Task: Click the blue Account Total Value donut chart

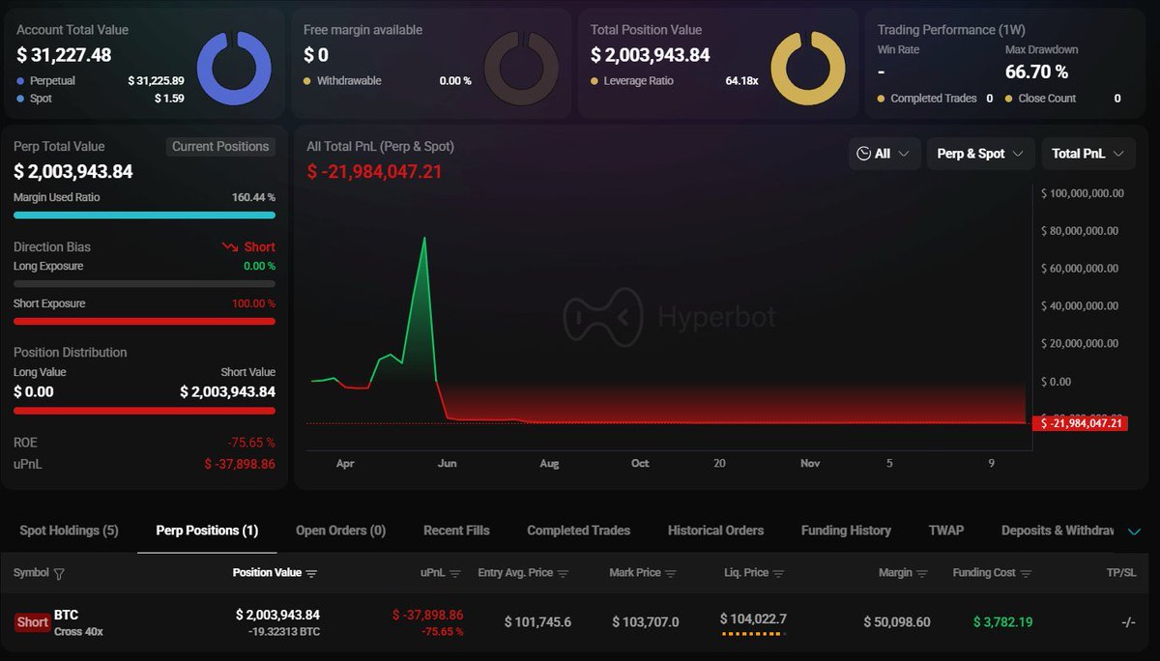Action: [235, 67]
